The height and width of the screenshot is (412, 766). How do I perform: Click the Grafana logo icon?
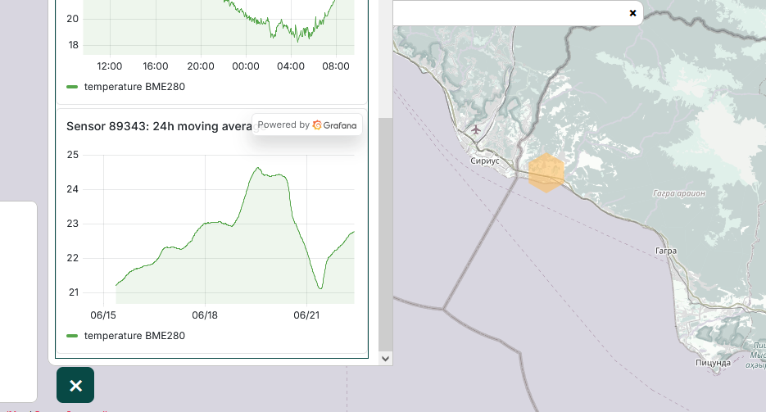pyautogui.click(x=317, y=125)
